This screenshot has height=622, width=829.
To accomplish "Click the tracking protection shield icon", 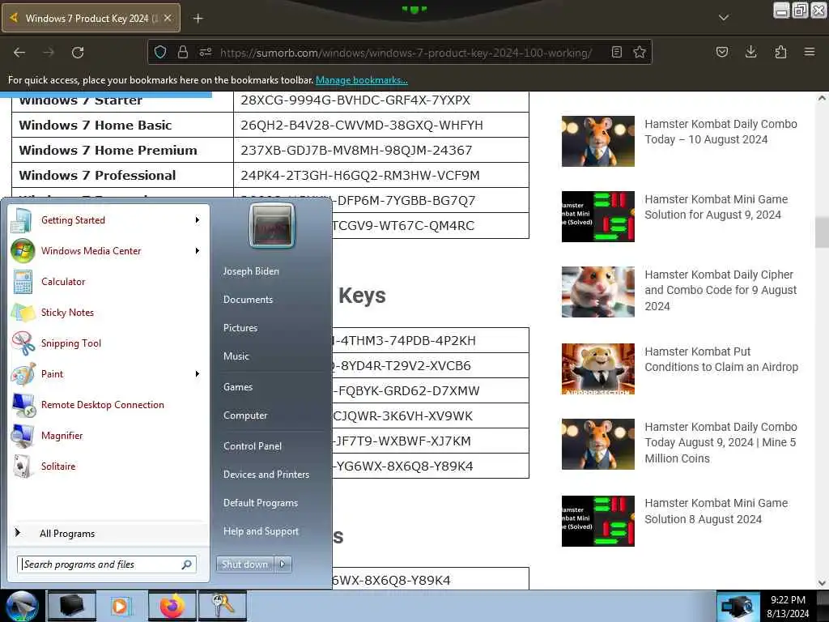I will (x=160, y=53).
